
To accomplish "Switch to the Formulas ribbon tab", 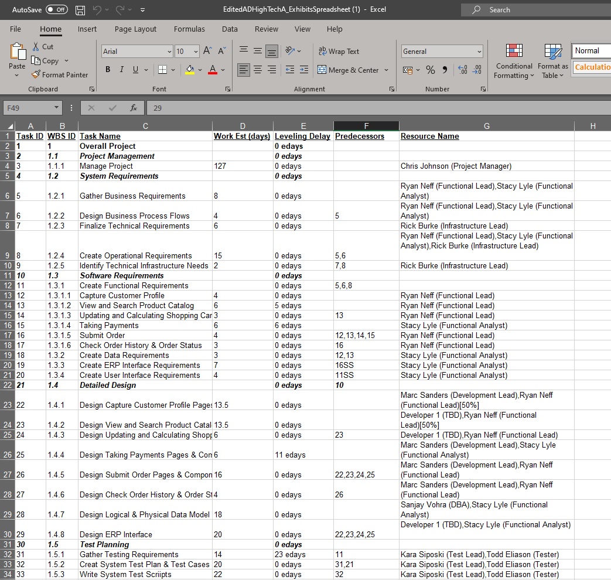I will pos(189,29).
